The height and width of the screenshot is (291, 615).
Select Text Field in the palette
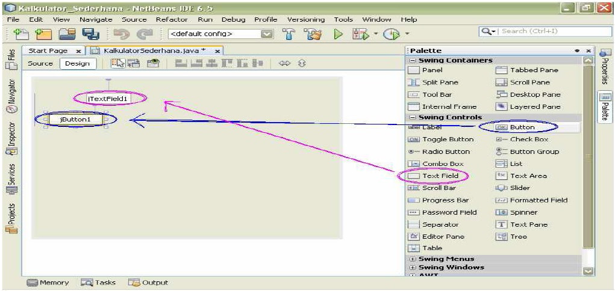(x=434, y=176)
